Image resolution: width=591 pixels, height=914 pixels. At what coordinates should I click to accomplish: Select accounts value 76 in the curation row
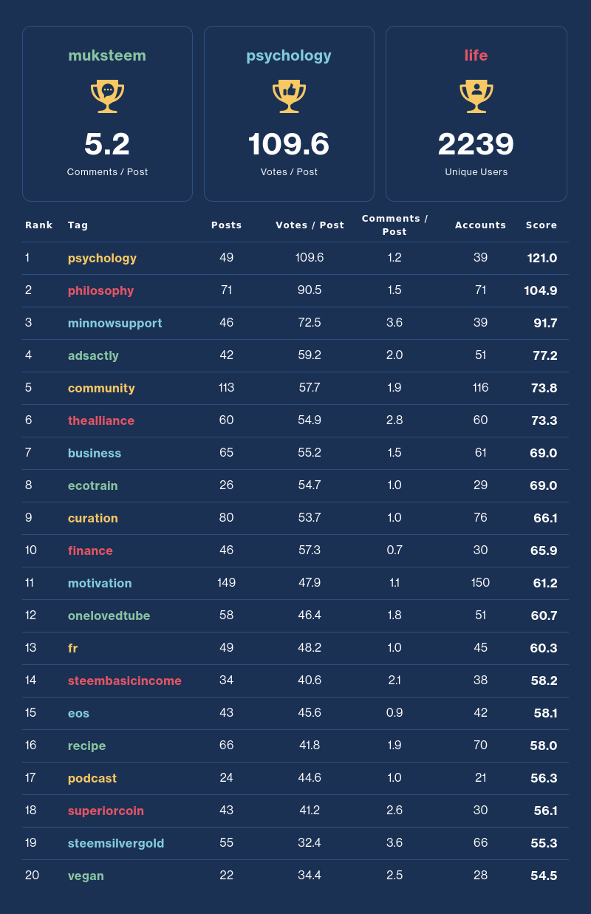pyautogui.click(x=481, y=518)
